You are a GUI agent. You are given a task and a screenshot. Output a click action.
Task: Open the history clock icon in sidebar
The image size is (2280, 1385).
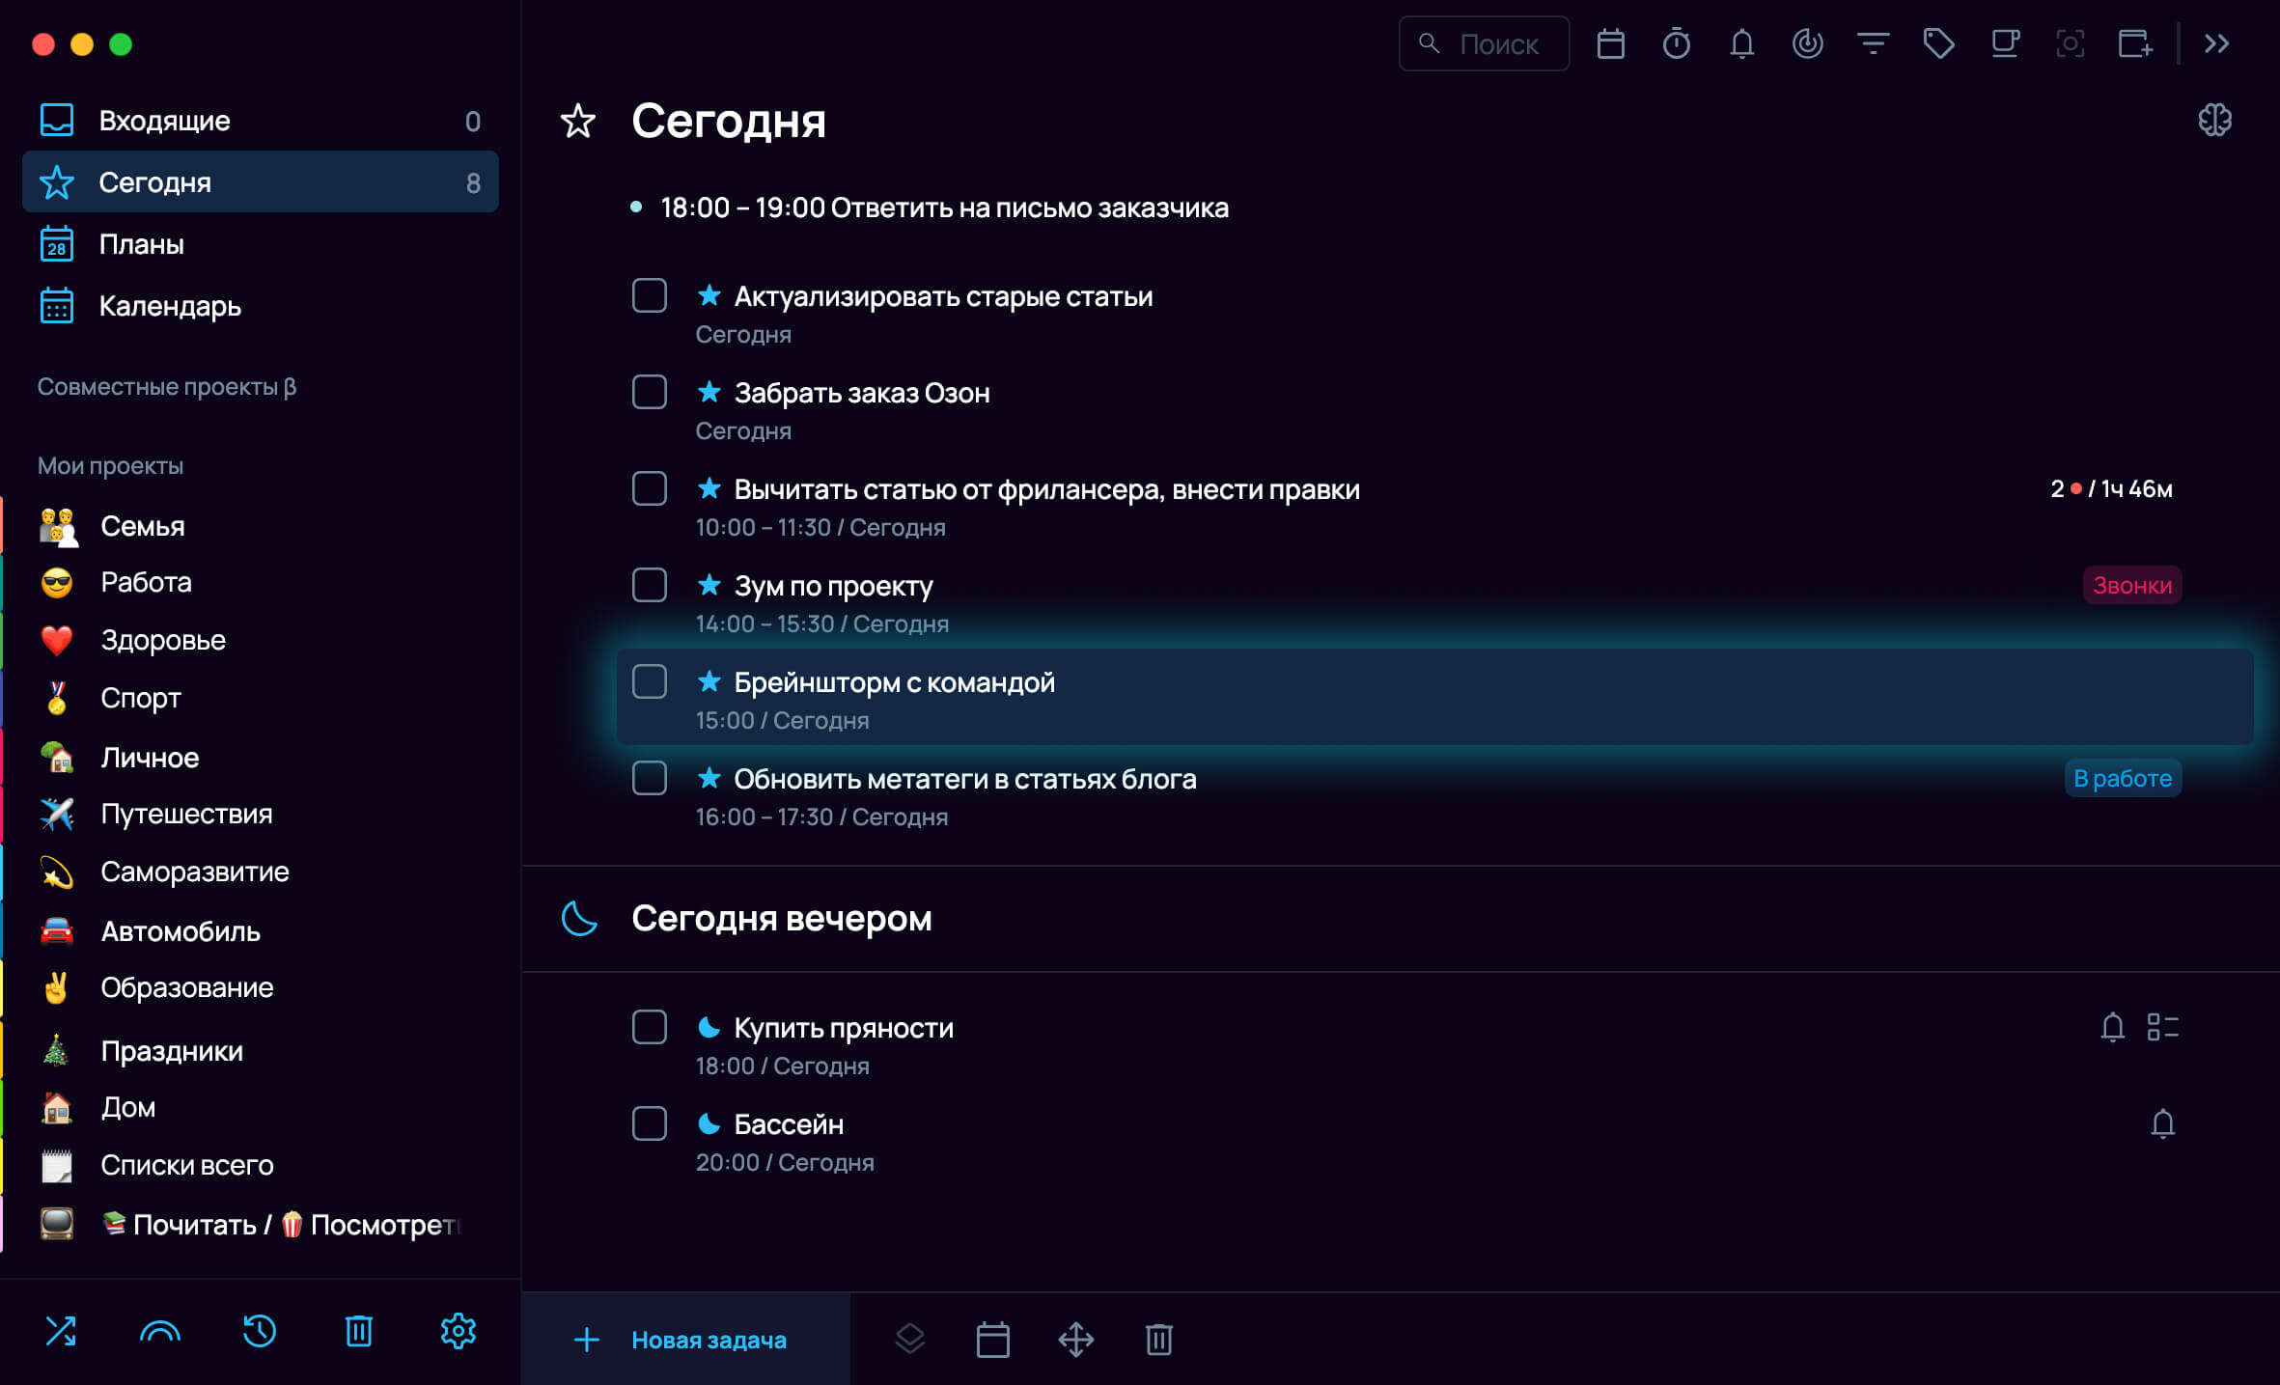click(x=259, y=1331)
